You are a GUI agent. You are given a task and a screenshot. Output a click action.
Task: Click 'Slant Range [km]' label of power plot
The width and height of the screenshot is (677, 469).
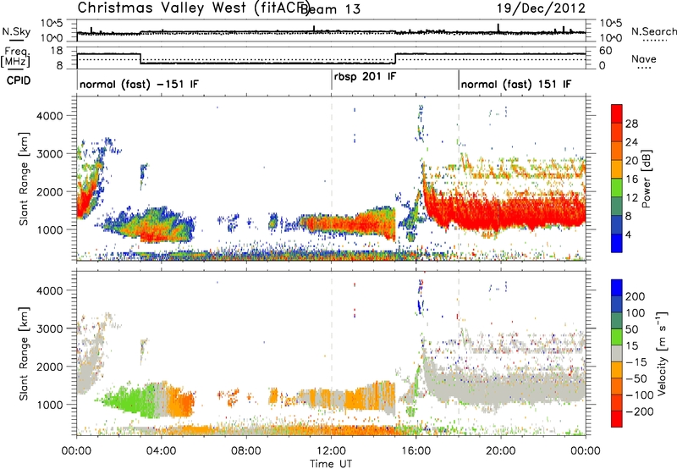click(x=24, y=179)
